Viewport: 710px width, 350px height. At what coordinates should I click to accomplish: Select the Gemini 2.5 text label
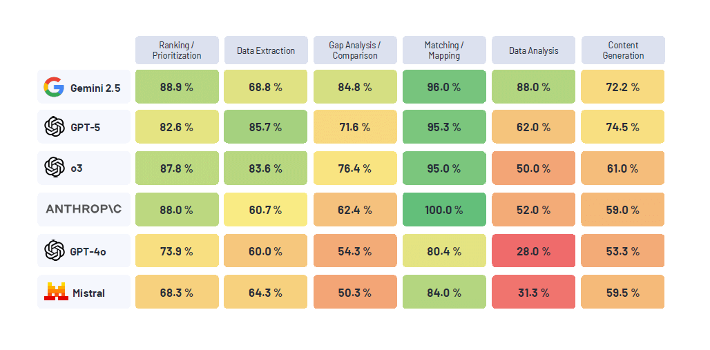coord(96,88)
